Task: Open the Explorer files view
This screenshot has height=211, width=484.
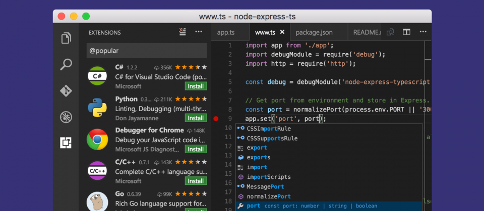Action: [66, 38]
